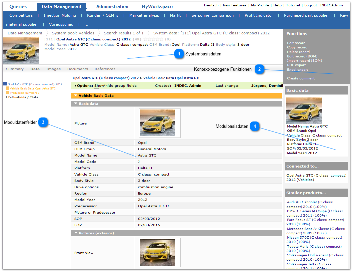This screenshot has width=353, height=272.
Task: Open the Summary record tab
Action: click(x=15, y=69)
